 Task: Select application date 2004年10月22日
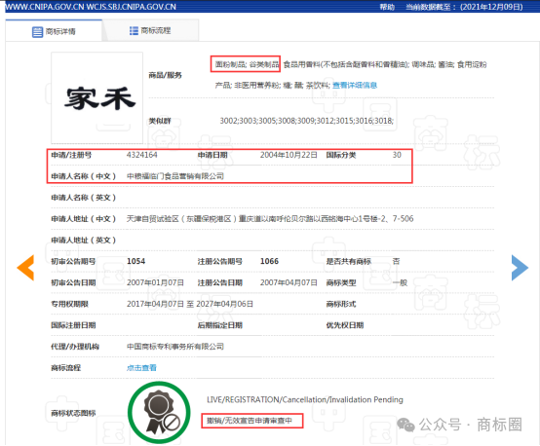[289, 155]
